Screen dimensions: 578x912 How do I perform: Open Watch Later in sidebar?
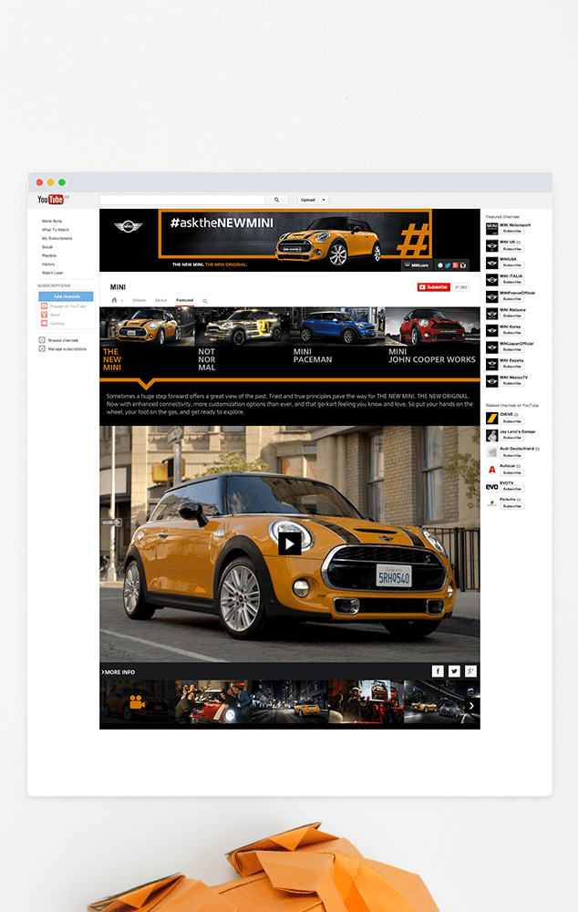click(x=52, y=273)
